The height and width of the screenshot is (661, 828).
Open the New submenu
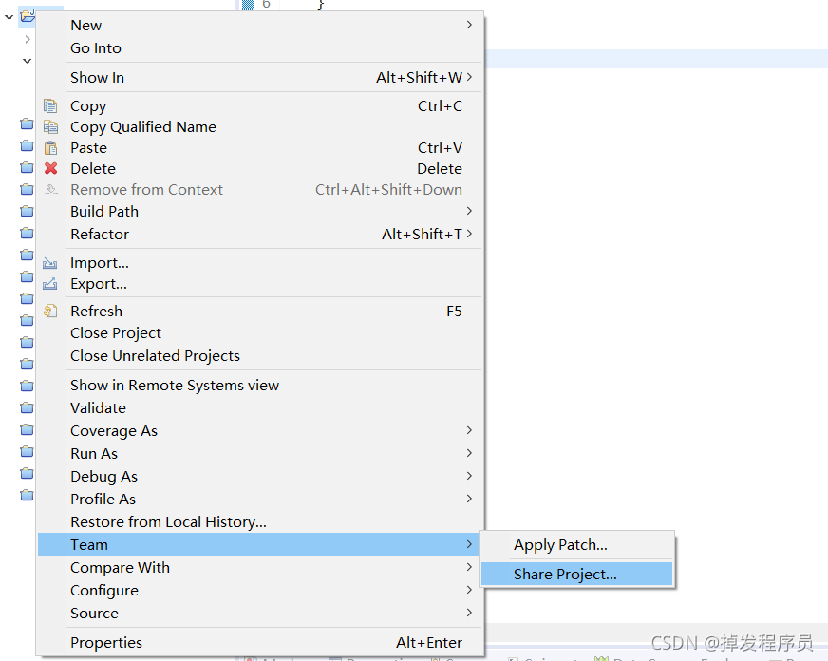(261, 26)
